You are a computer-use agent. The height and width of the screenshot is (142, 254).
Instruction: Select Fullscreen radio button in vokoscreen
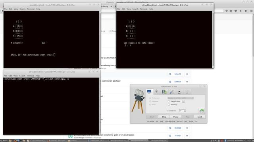click(x=150, y=98)
